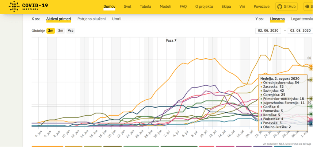
Task: Show all data with Vse period
Action: (70, 31)
